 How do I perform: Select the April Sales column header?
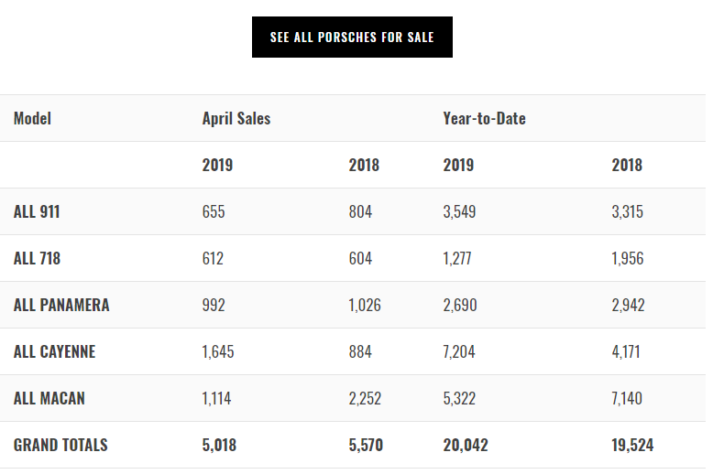tap(236, 118)
